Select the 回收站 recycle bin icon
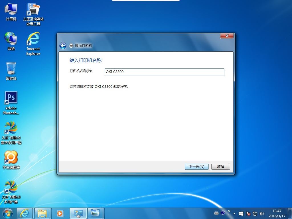292x219 pixels. 11,71
